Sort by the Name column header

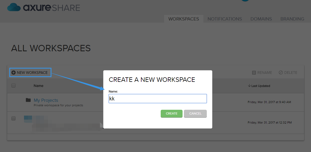coord(38,86)
